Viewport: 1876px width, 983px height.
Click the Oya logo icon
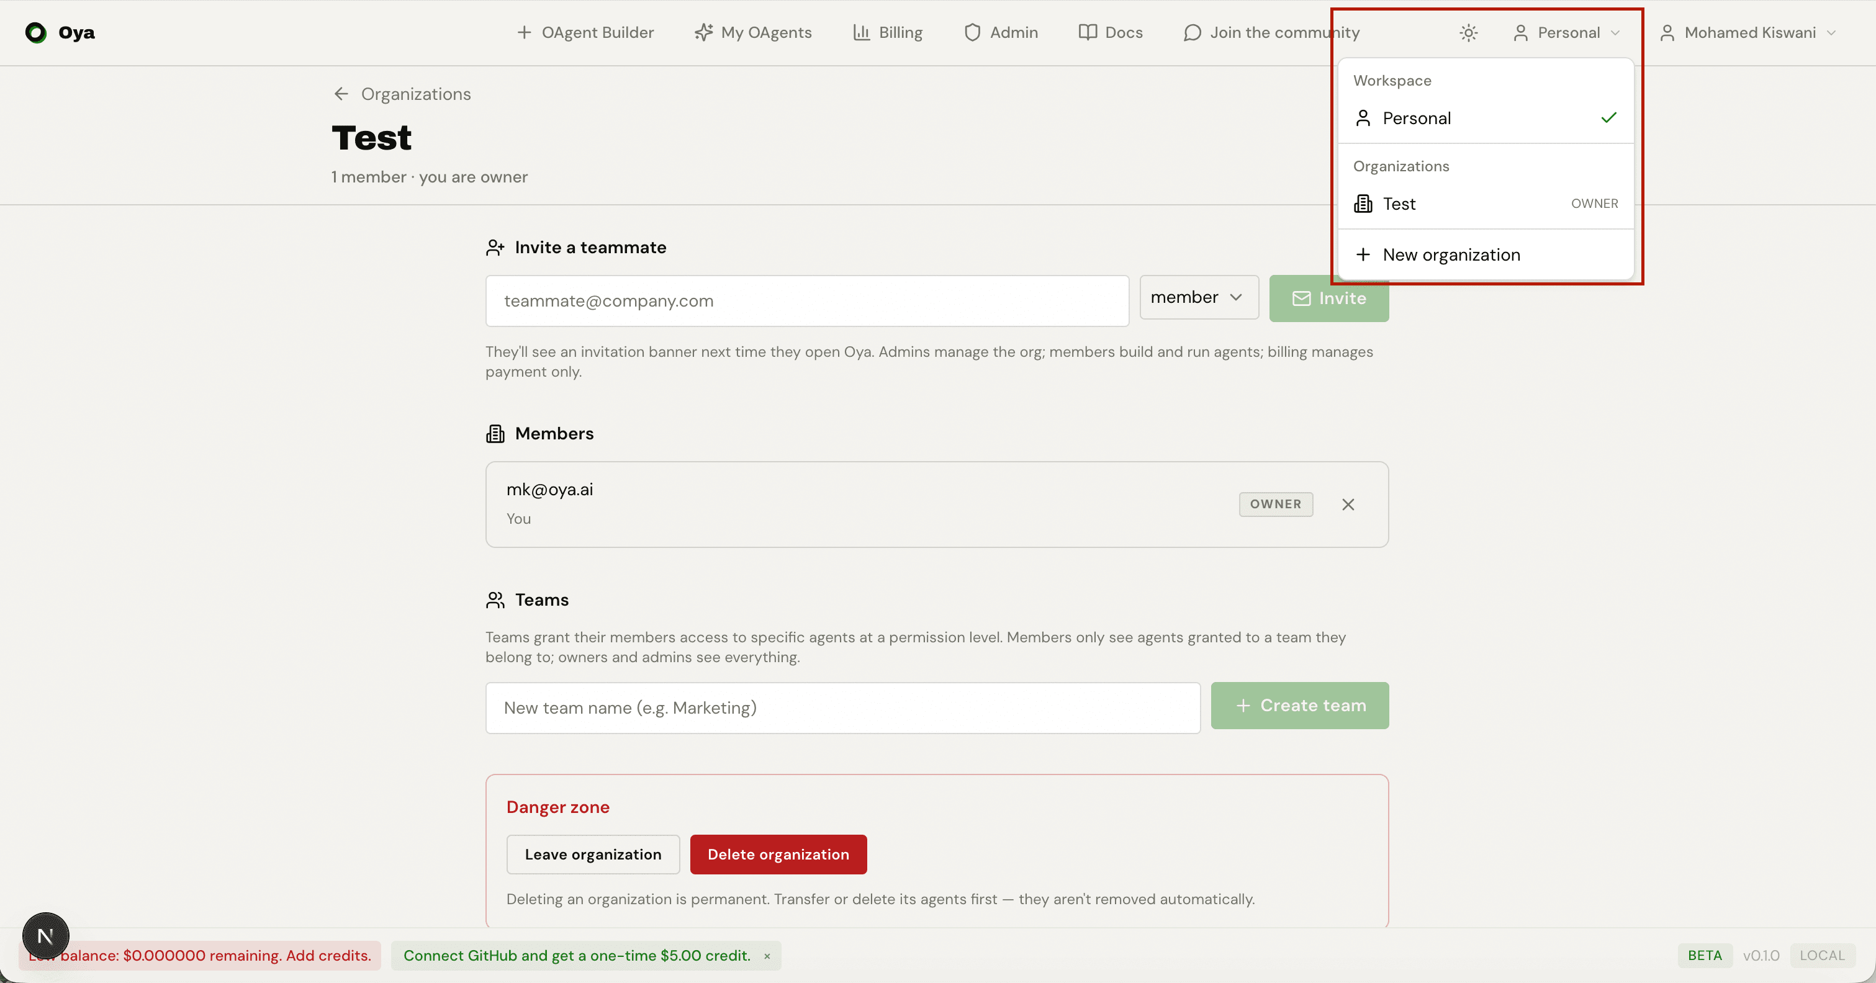[35, 33]
